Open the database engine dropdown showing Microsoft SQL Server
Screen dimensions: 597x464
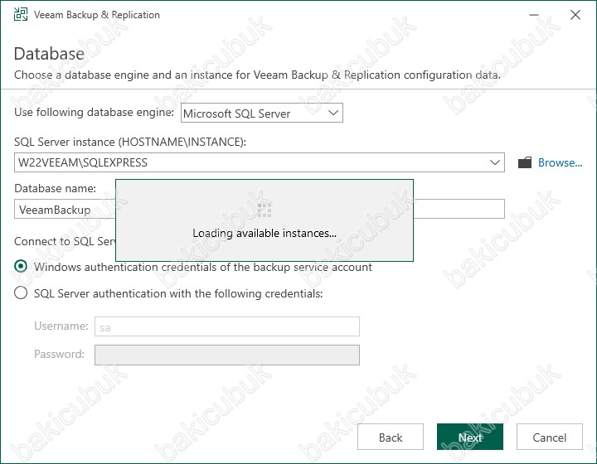click(261, 113)
